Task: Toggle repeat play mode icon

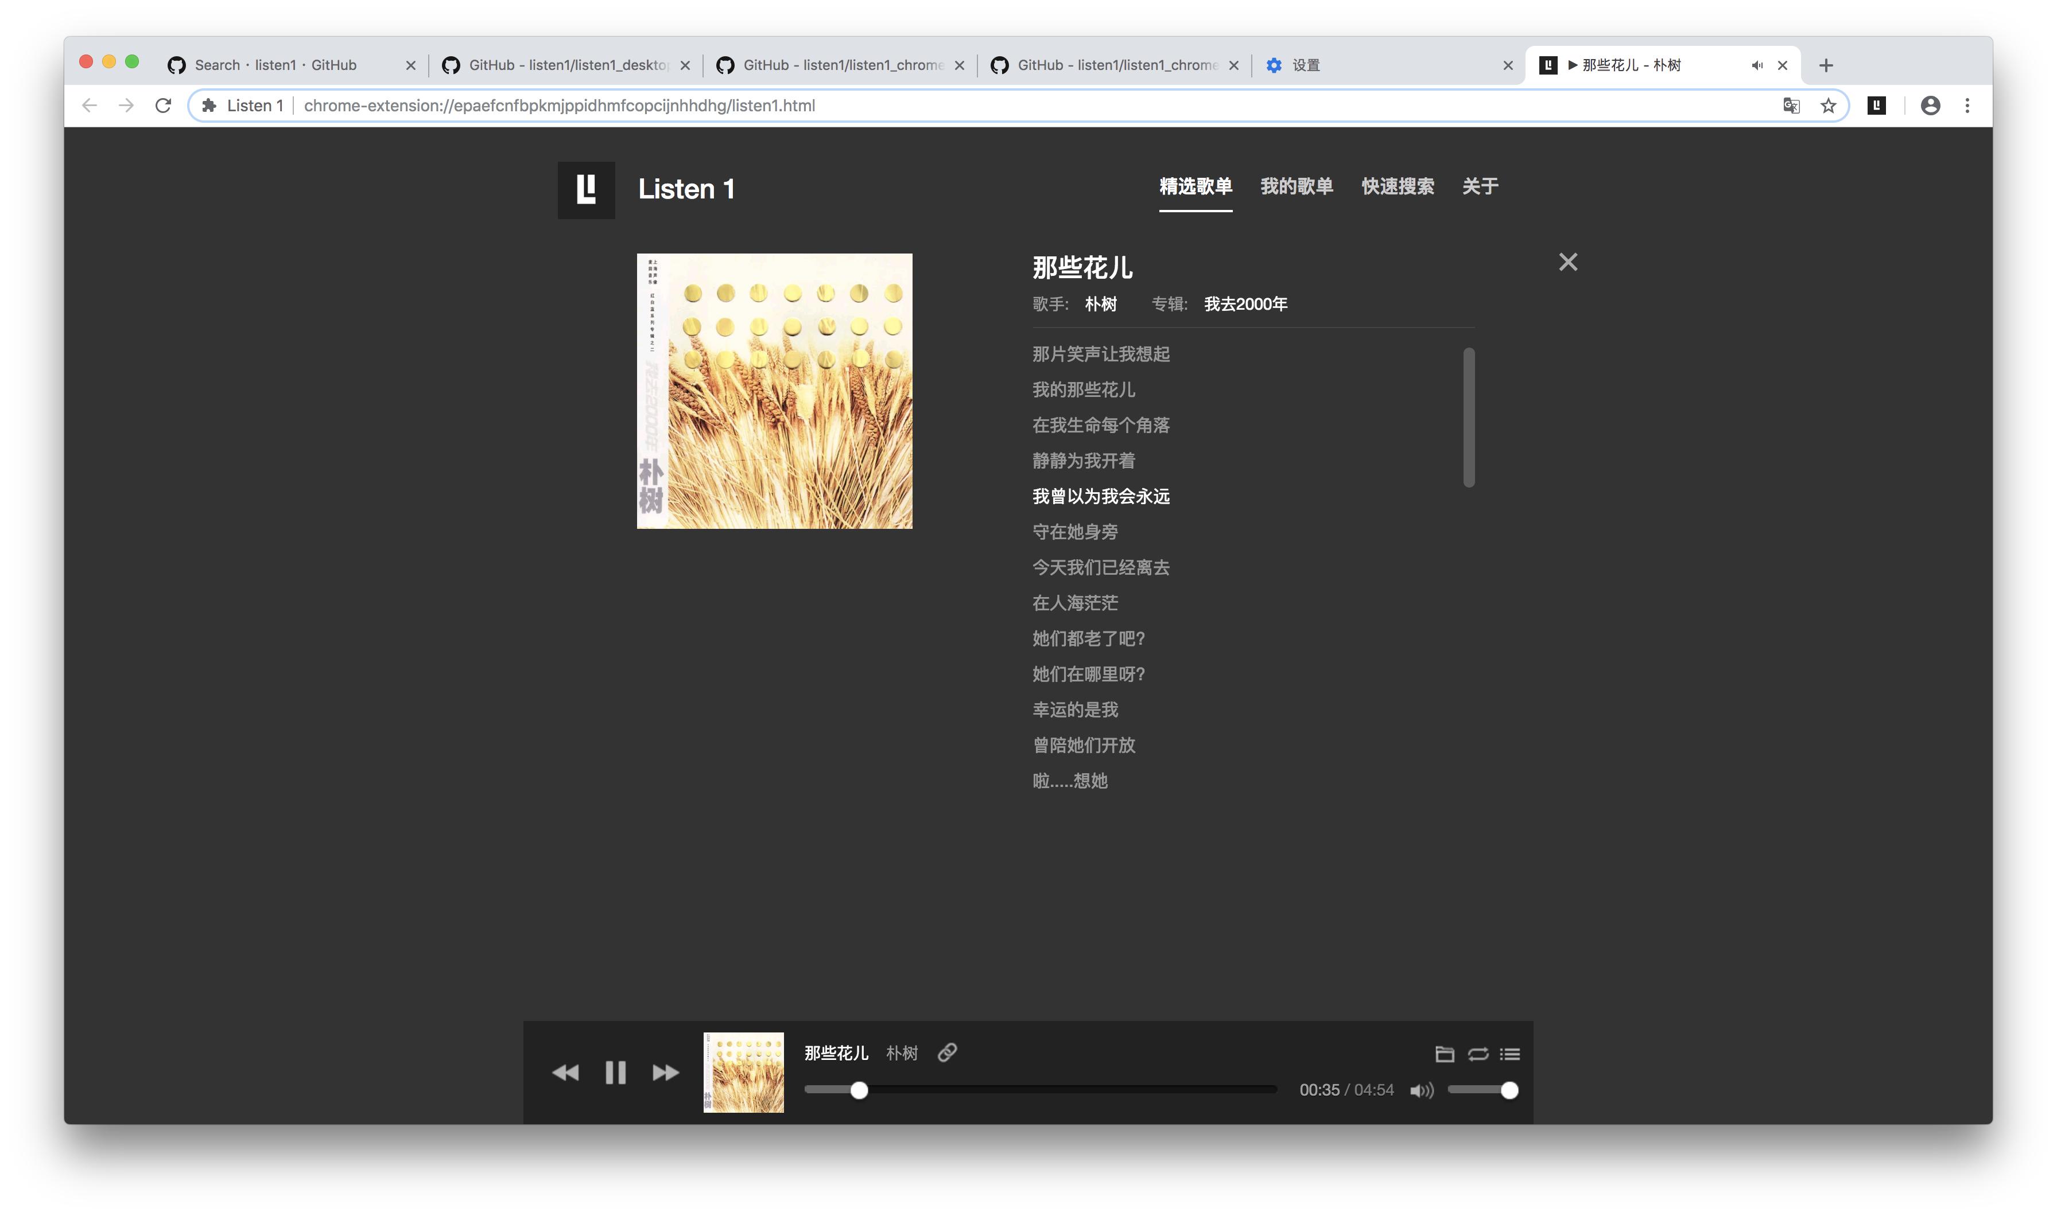Action: click(1478, 1055)
